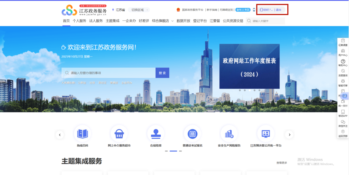349x175 pixels.
Task: Open 安全生产风险报告 building icon
Action: point(229,134)
